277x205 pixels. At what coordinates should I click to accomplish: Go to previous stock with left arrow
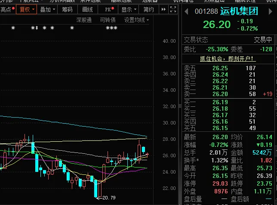186,12
